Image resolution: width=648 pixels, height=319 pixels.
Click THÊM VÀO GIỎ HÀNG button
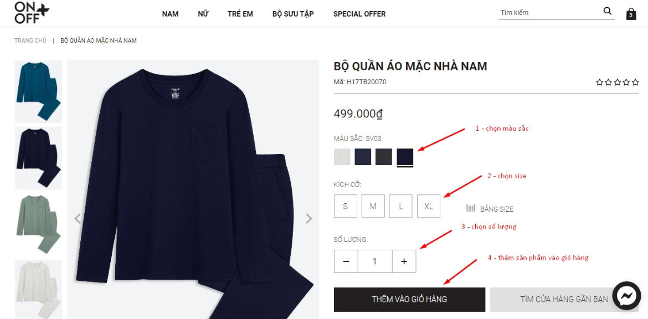[x=409, y=299]
